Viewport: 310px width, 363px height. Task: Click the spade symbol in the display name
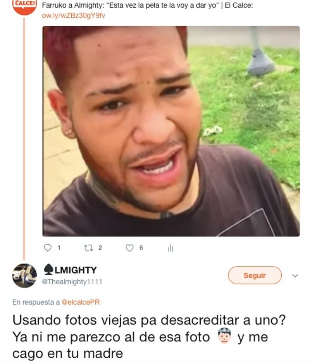[x=48, y=270]
